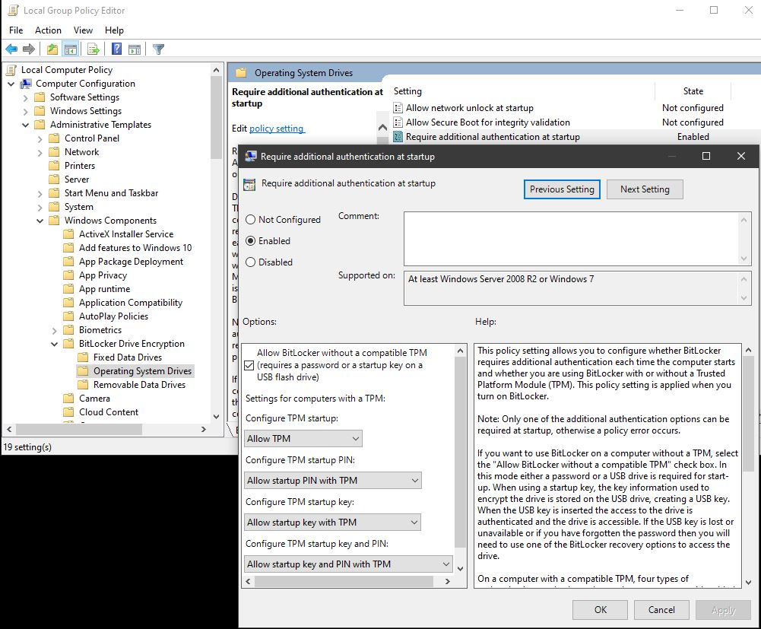Click inside the Comment text box
Screen dimensions: 761x629
572,239
